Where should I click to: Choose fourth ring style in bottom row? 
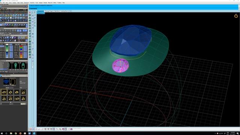23,99
